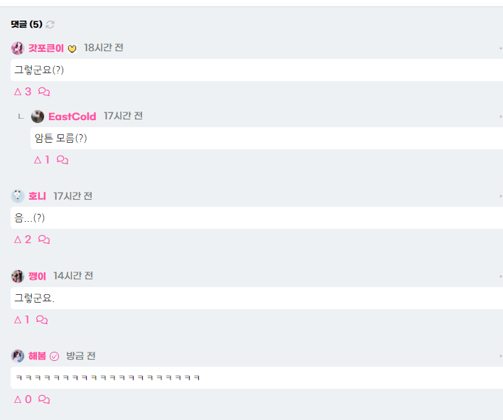Open 갓포큰이's profile avatar
The width and height of the screenshot is (503, 420).
click(18, 48)
